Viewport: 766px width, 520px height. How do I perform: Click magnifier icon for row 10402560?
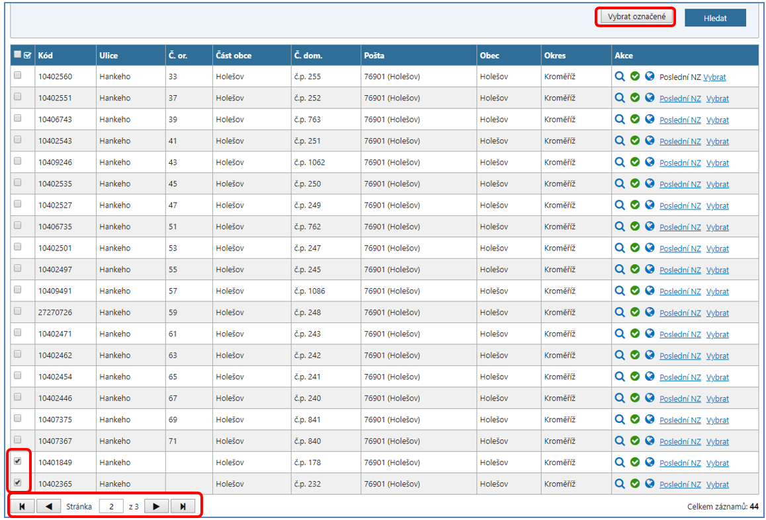(620, 77)
